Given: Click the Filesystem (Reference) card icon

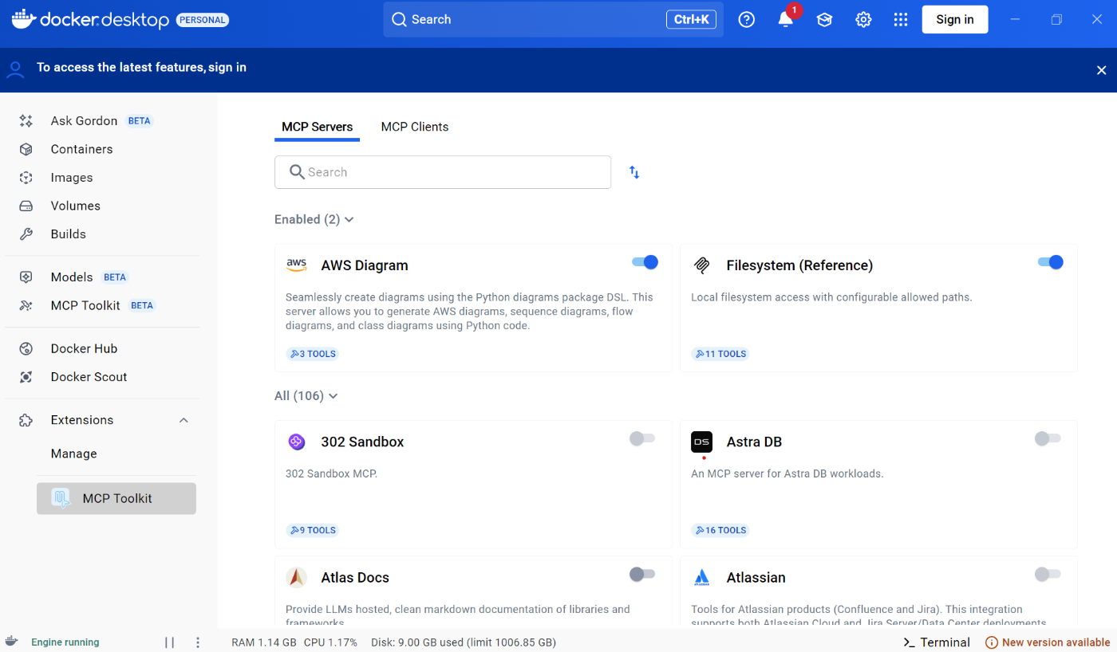Looking at the screenshot, I should point(701,265).
